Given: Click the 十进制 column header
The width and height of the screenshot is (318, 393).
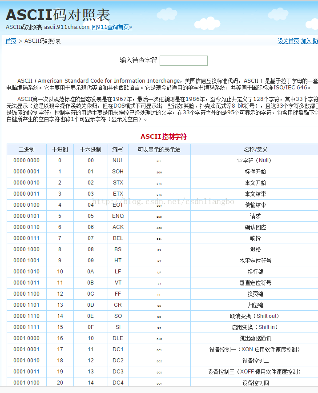Looking at the screenshot, I should point(60,150).
